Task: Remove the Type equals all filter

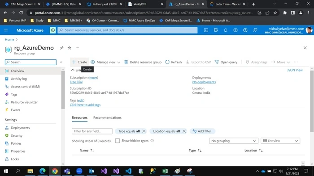Action: click(x=144, y=131)
